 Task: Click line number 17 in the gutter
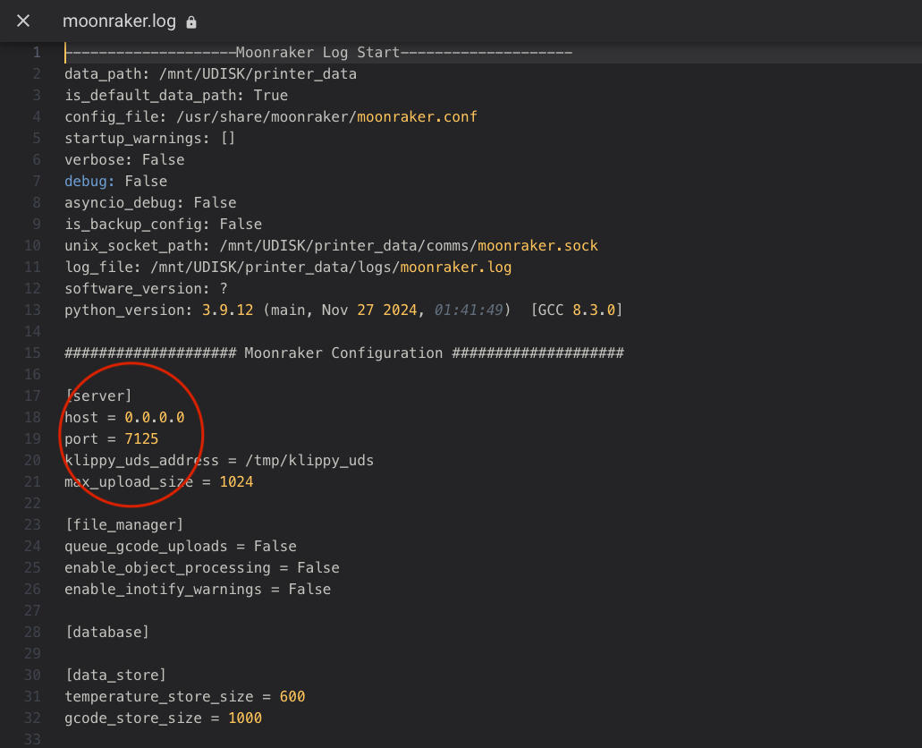pos(32,395)
